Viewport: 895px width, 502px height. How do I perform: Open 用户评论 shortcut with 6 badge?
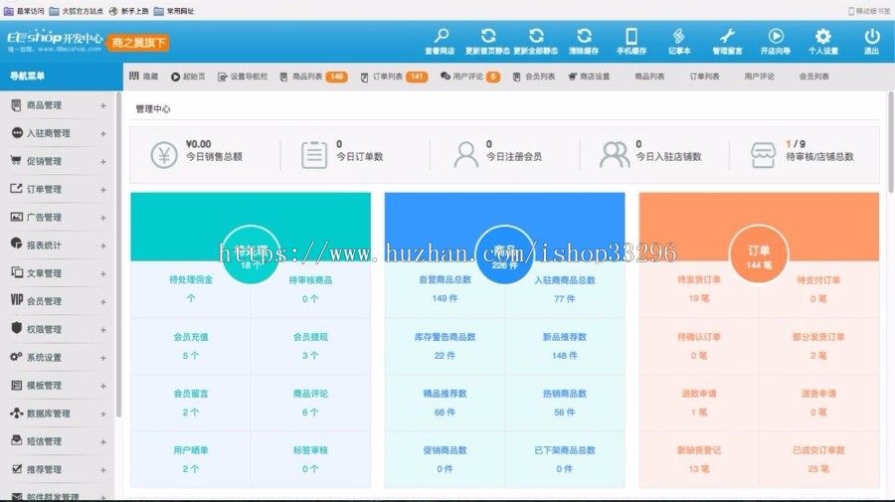[470, 77]
